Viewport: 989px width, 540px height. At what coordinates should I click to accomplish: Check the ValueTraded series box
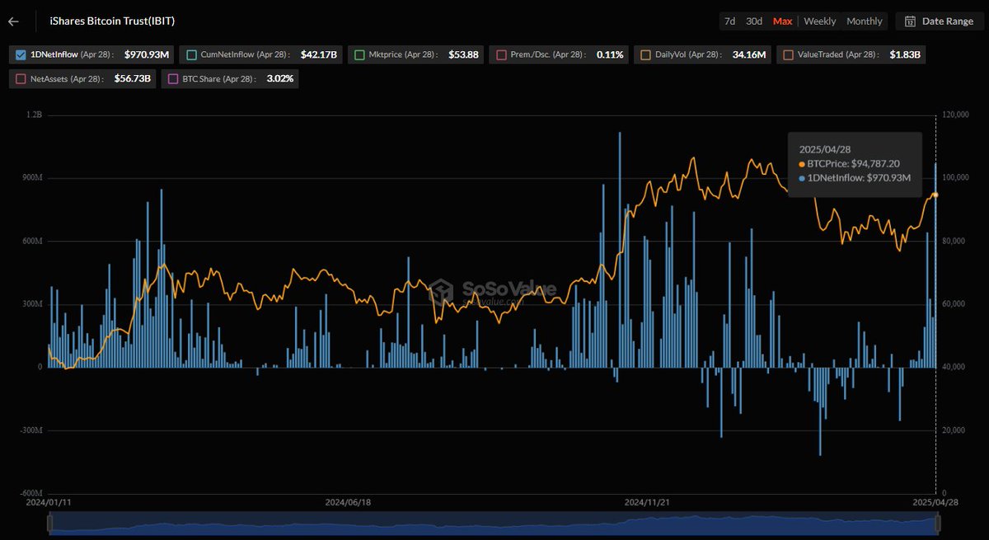coord(788,55)
